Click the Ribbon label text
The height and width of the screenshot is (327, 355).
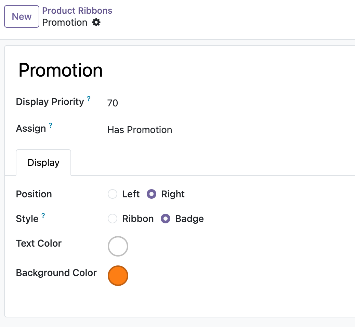tap(138, 219)
